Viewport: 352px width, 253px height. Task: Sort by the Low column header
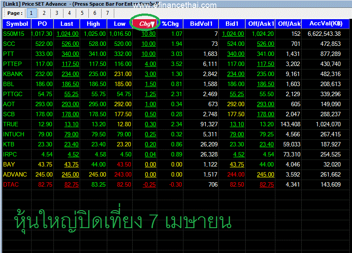click(120, 24)
